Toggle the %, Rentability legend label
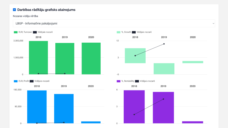The height and width of the screenshot is (128, 228). [x=127, y=81]
